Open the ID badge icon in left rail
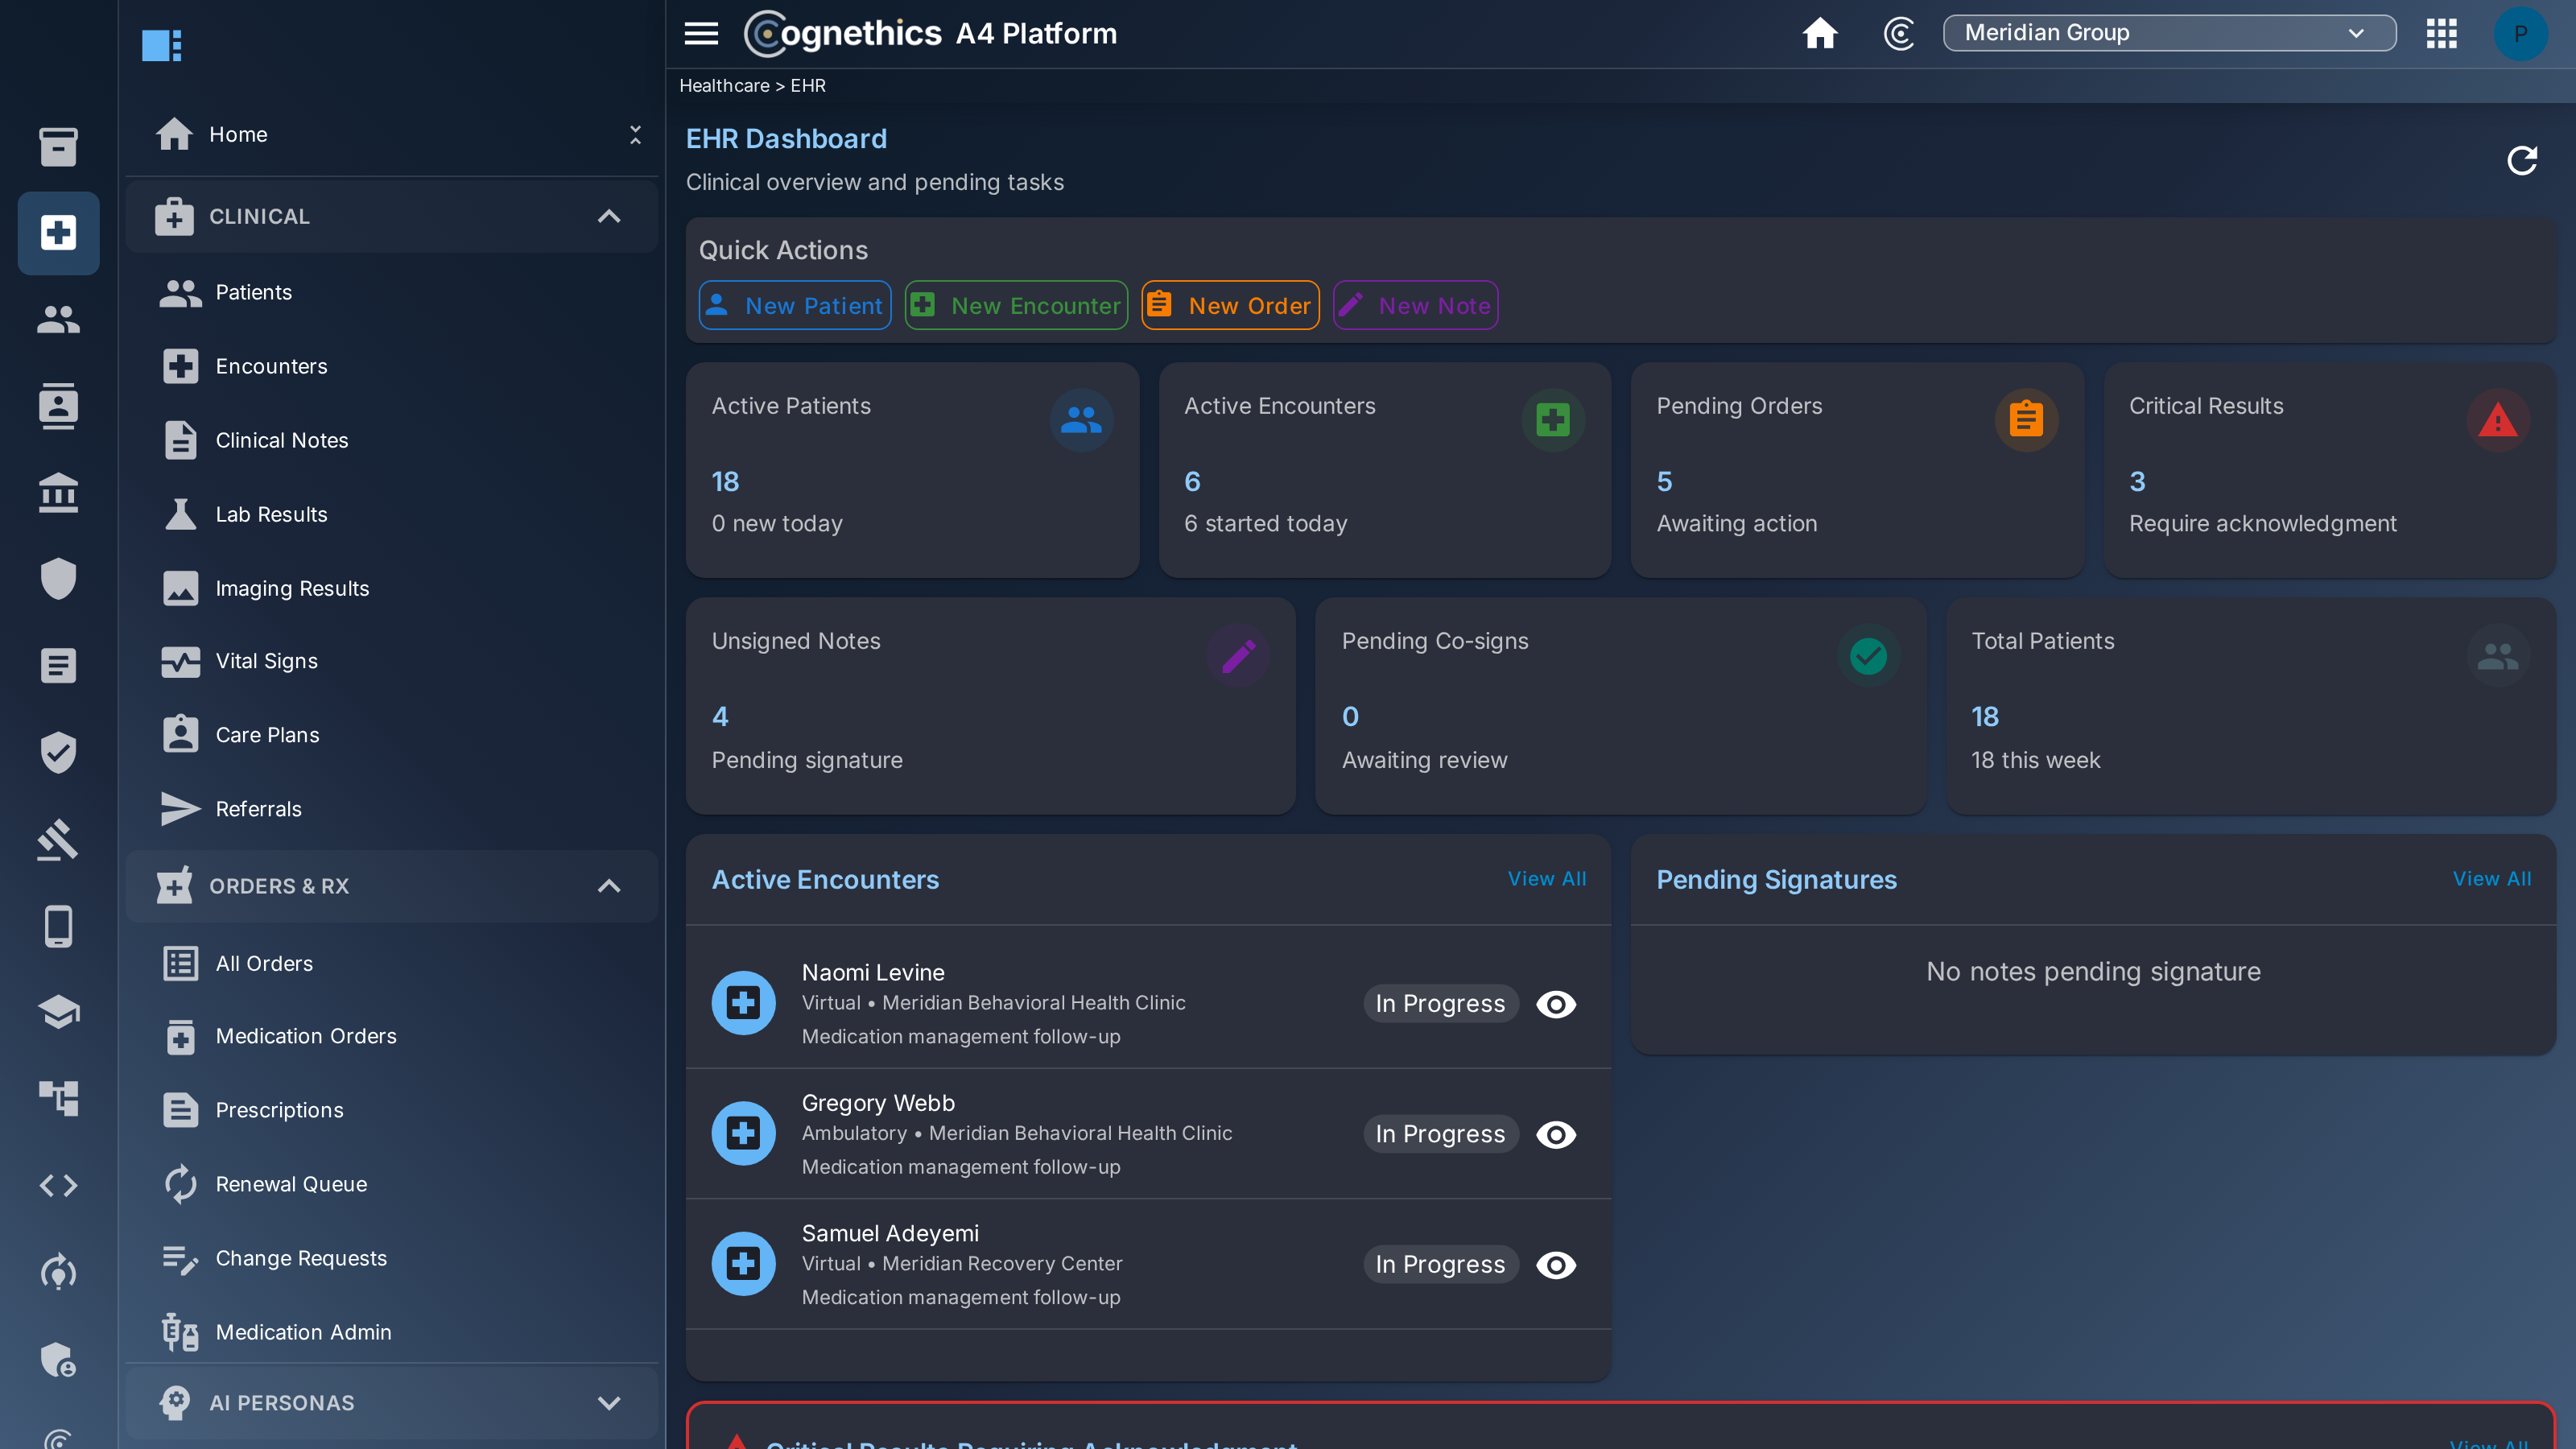 click(58, 405)
